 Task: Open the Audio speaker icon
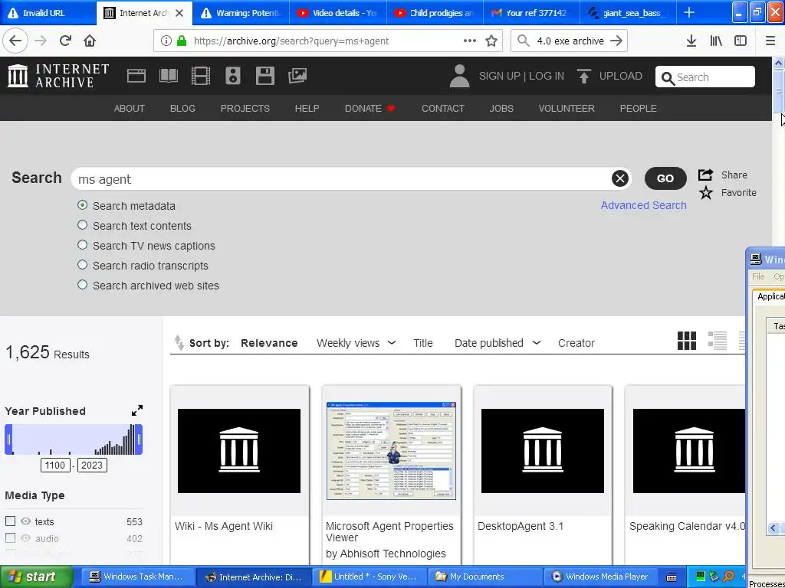(233, 76)
